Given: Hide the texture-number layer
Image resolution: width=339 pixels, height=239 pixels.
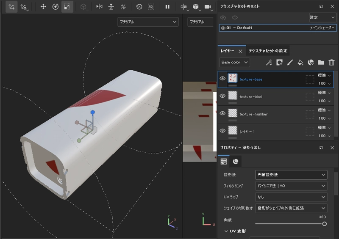Looking at the screenshot, I should (222, 113).
